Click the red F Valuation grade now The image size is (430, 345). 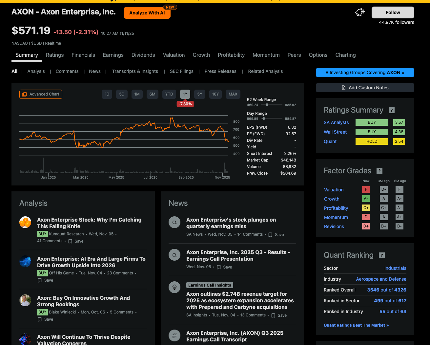pos(366,189)
